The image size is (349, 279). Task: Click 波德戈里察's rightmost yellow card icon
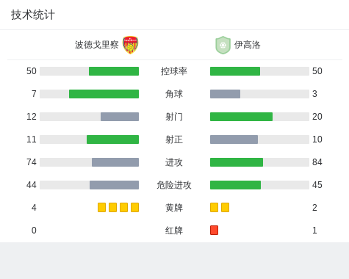tap(134, 207)
